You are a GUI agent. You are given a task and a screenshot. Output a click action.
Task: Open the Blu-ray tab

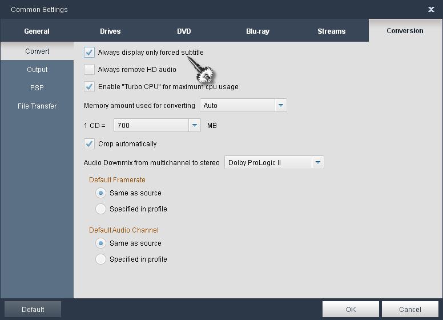click(257, 31)
